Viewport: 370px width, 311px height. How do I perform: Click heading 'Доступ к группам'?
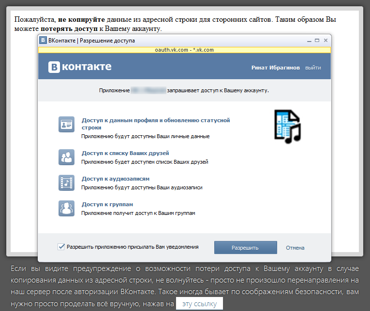107,204
